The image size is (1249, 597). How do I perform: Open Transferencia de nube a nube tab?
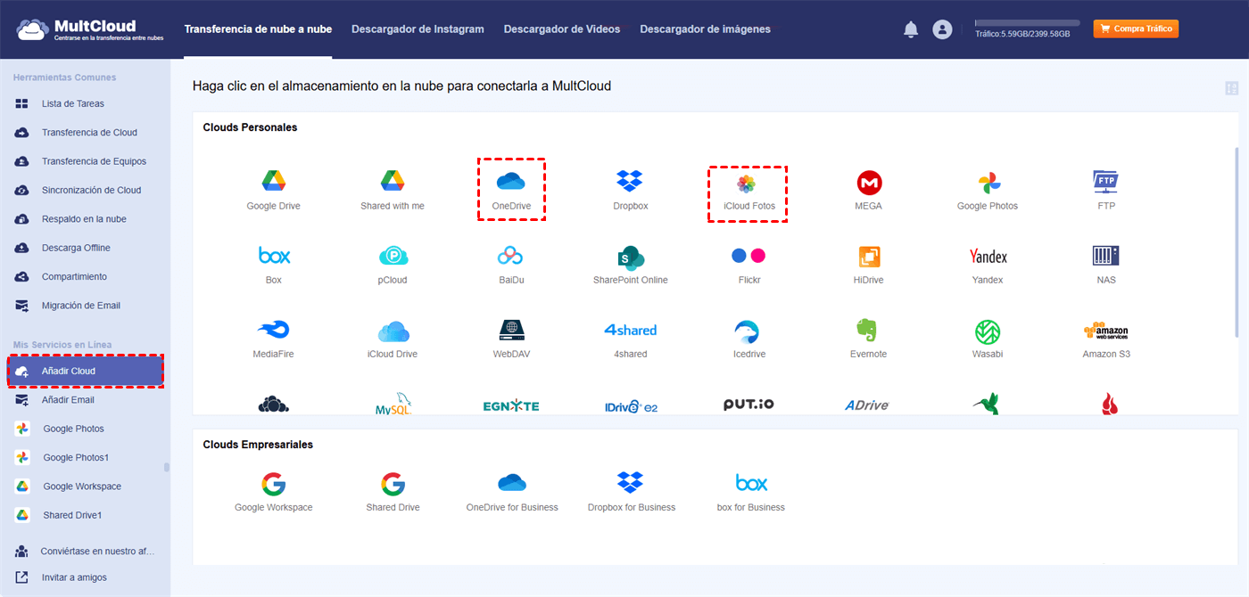[258, 29]
